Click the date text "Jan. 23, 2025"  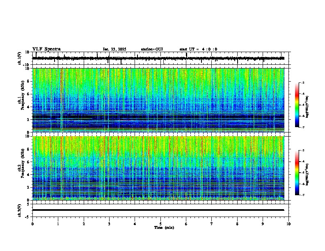tap(114, 49)
